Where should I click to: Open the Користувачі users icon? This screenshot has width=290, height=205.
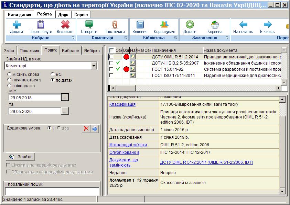[164, 25]
